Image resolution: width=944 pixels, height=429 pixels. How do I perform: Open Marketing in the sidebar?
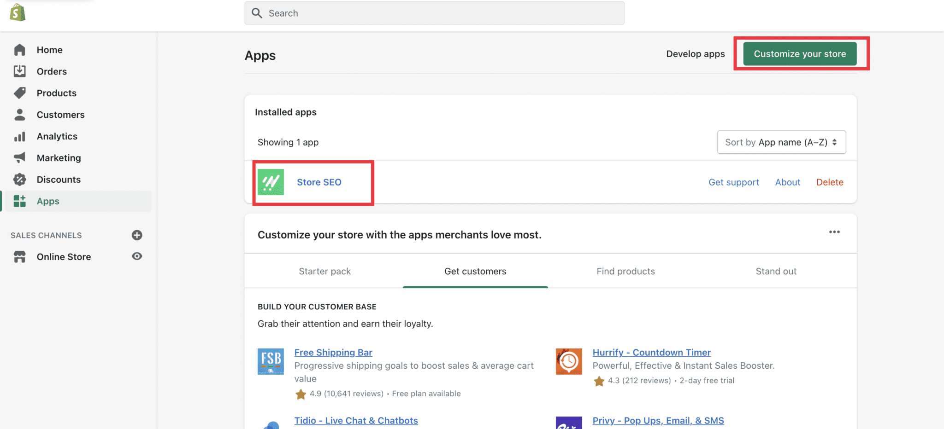(59, 158)
